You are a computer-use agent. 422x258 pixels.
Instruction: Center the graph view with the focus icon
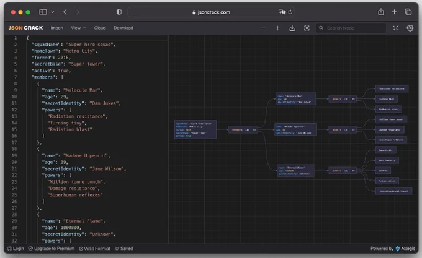click(307, 28)
